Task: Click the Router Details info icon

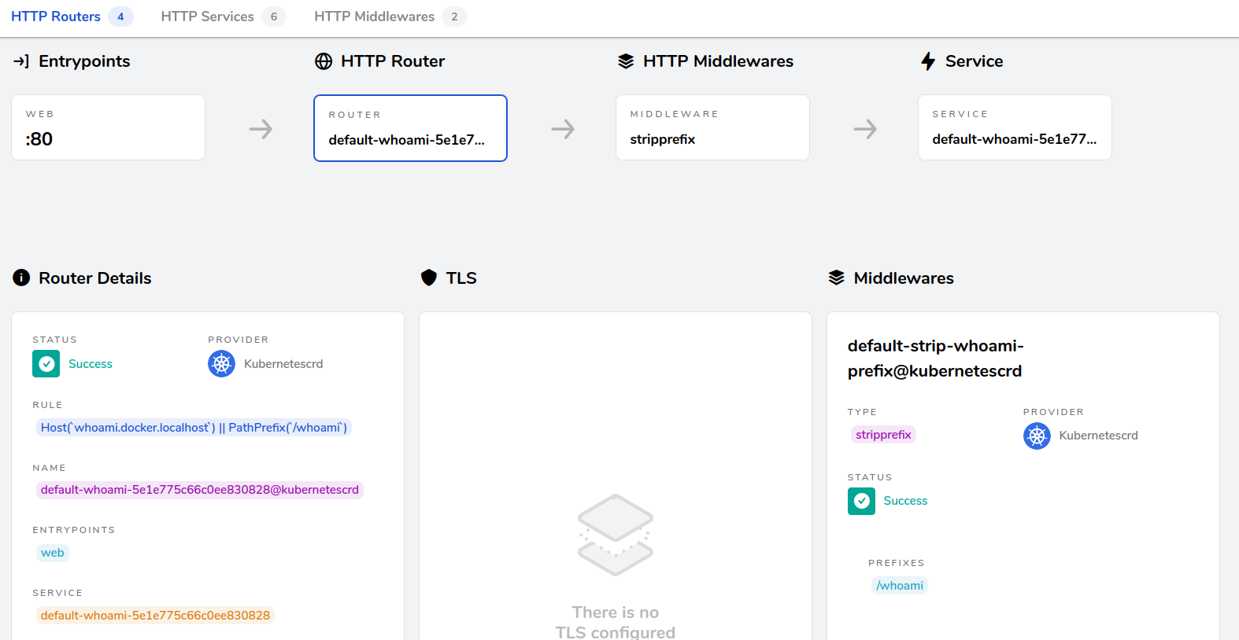Action: (21, 278)
